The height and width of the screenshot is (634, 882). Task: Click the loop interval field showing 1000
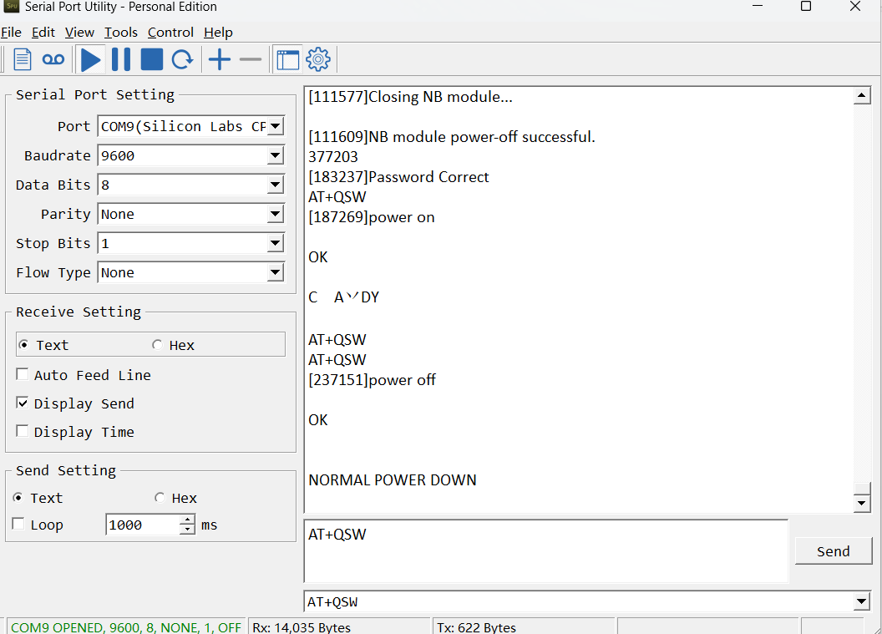point(143,525)
